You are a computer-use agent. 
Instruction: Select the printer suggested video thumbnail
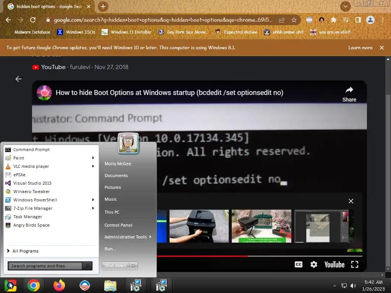coord(199,226)
